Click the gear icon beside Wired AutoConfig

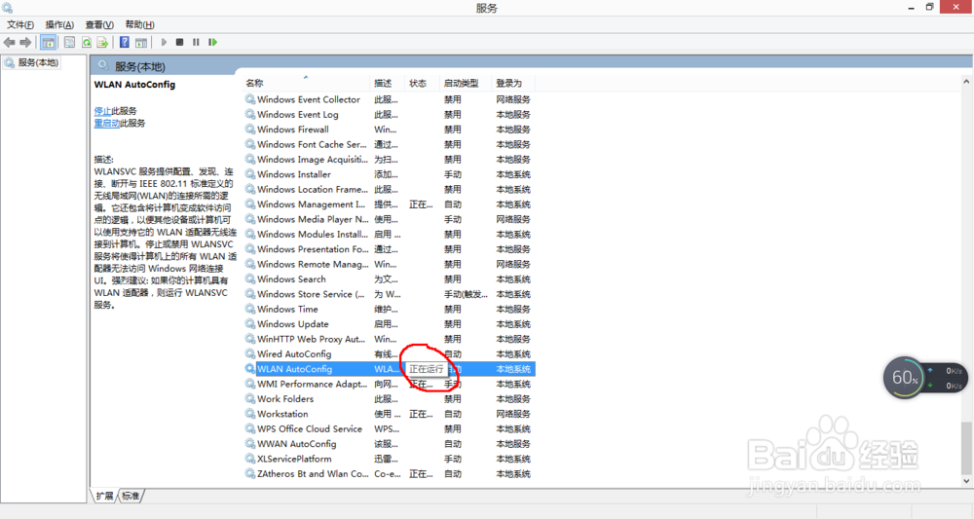point(249,353)
